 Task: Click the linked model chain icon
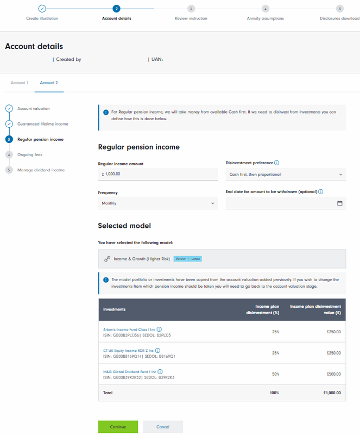point(107,259)
